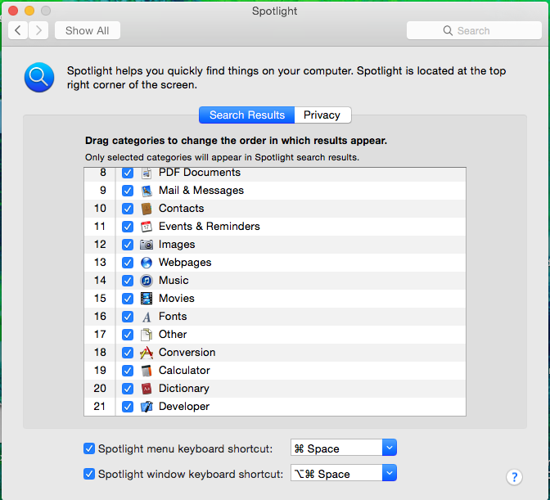This screenshot has height=500, width=550.
Task: Select the Search Results tab
Action: click(x=247, y=115)
